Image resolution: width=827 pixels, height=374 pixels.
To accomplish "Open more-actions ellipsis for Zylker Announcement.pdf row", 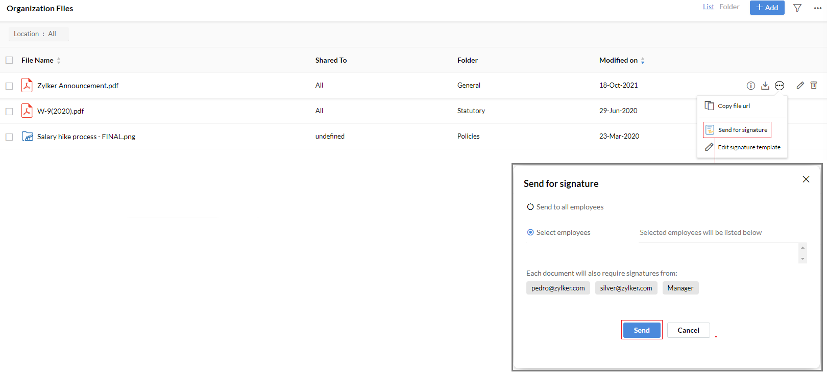I will pyautogui.click(x=780, y=86).
